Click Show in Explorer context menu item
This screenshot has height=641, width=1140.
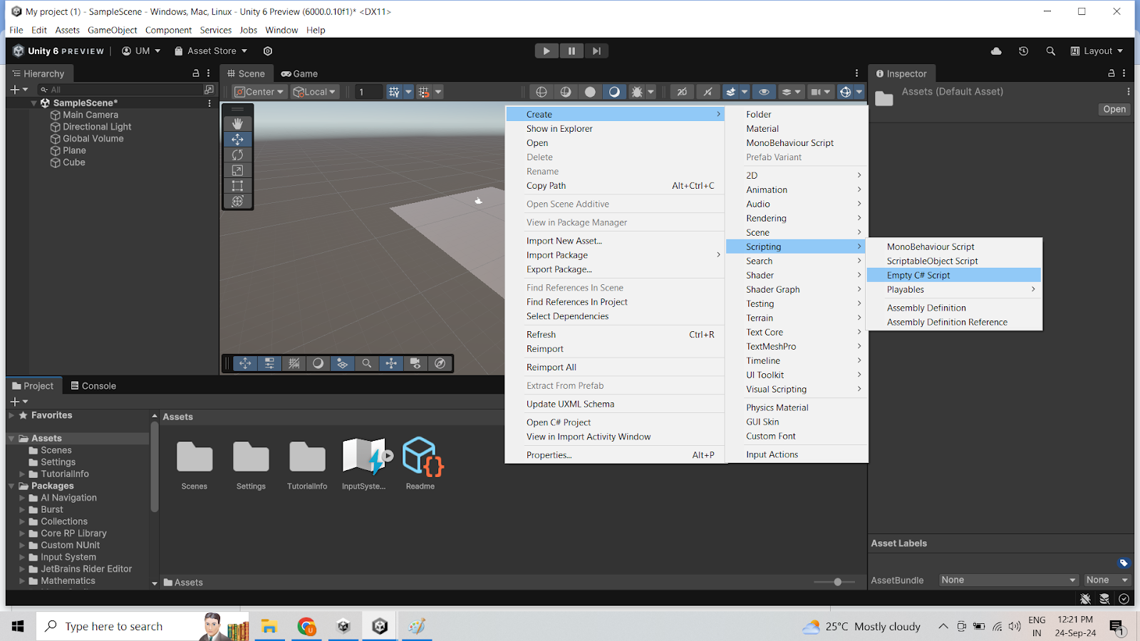pos(615,128)
